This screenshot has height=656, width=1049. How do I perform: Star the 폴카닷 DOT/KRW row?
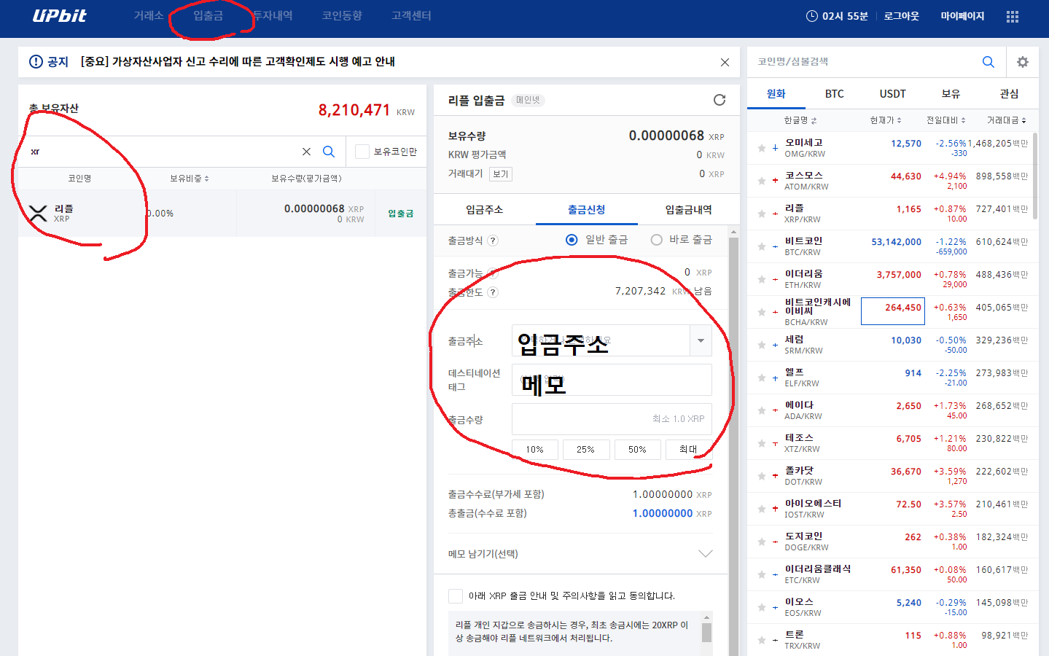pos(762,476)
